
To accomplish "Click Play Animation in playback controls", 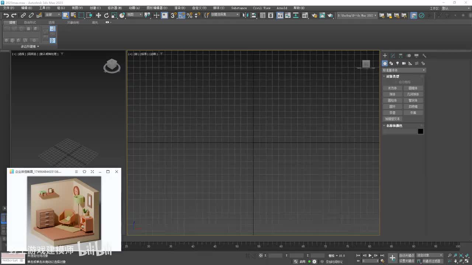I will (370, 255).
